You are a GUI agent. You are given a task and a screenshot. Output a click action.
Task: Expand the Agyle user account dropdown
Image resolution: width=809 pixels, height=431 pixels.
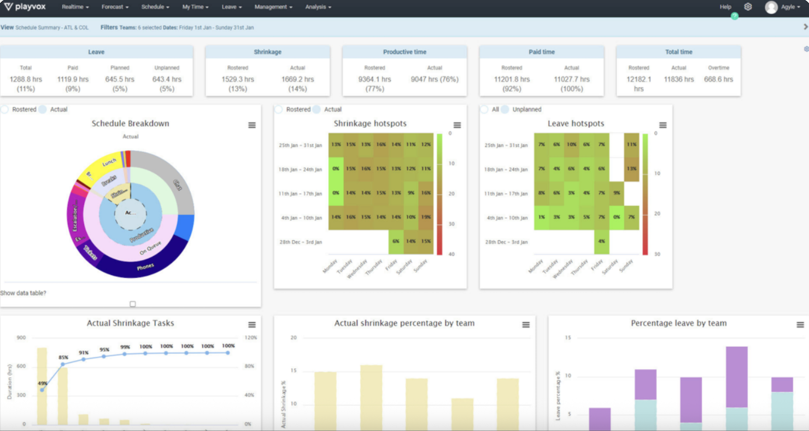(x=781, y=7)
